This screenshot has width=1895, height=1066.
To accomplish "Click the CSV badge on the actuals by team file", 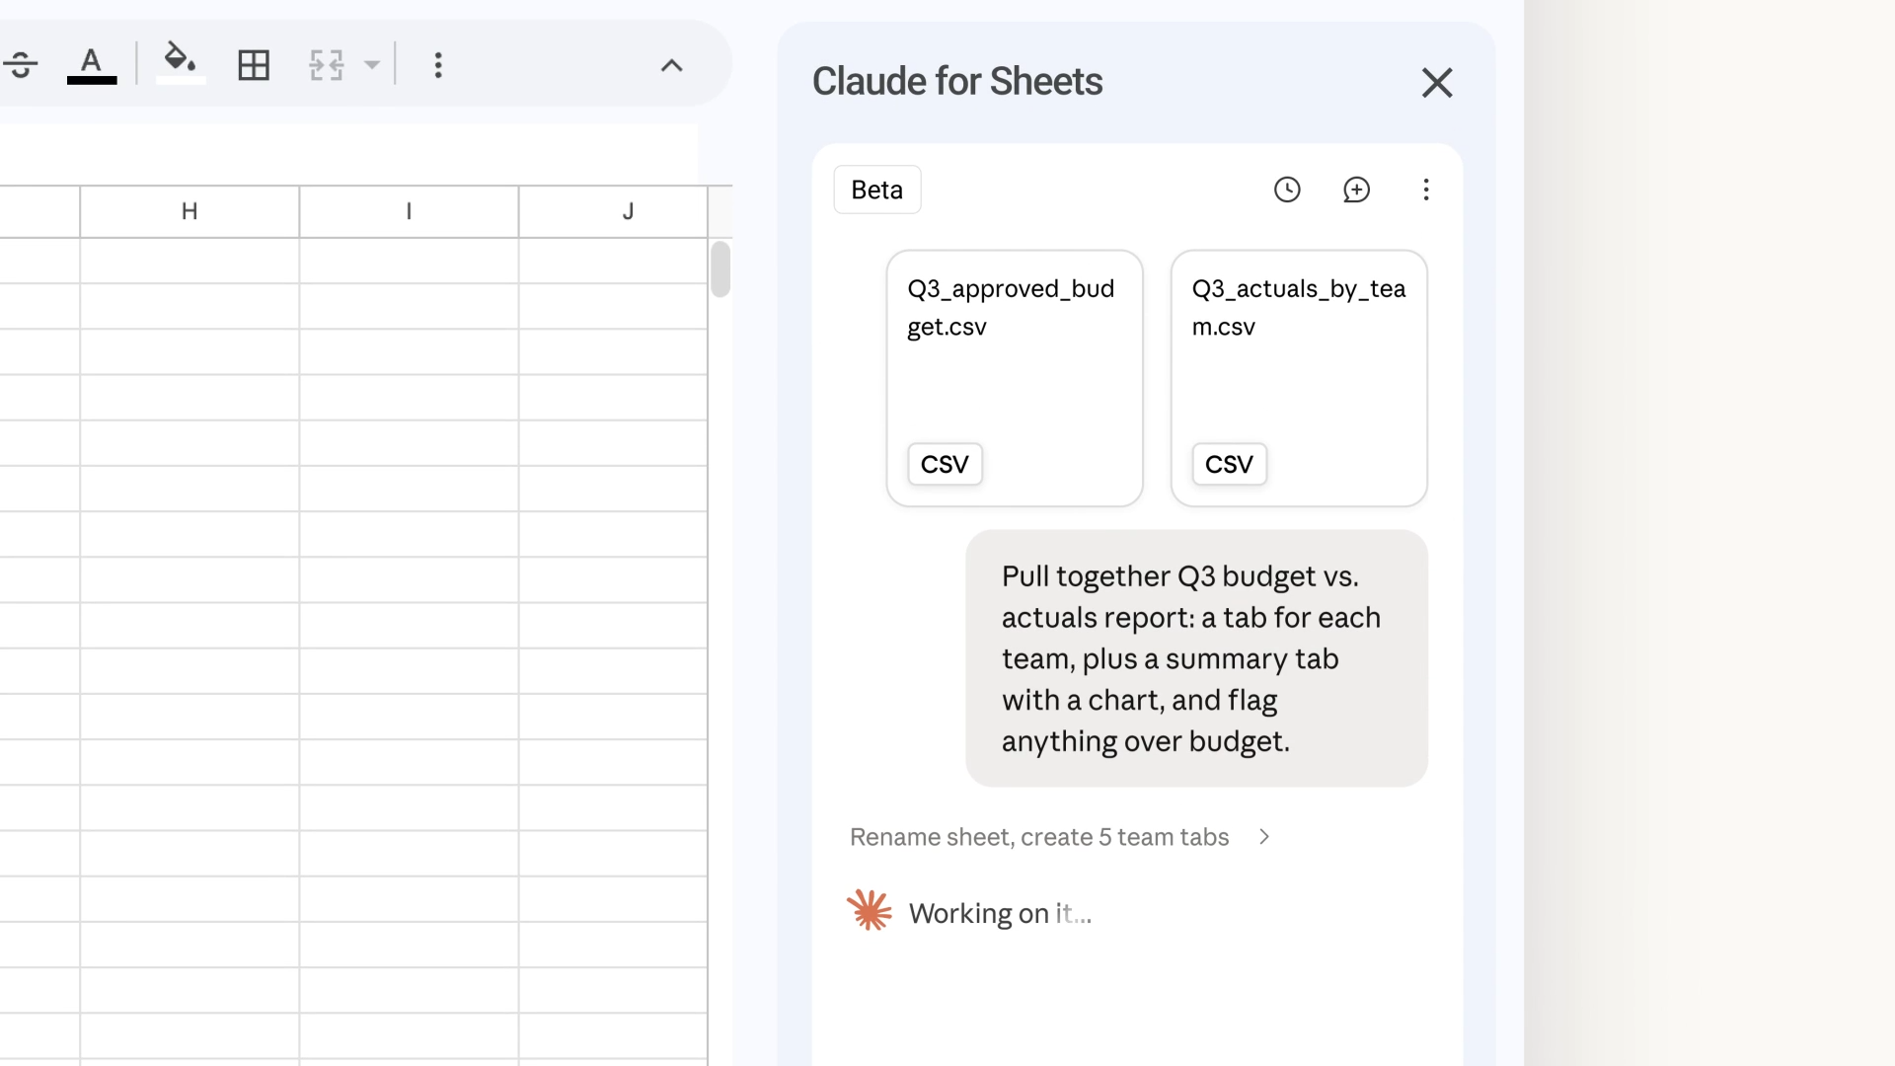I will [x=1229, y=464].
